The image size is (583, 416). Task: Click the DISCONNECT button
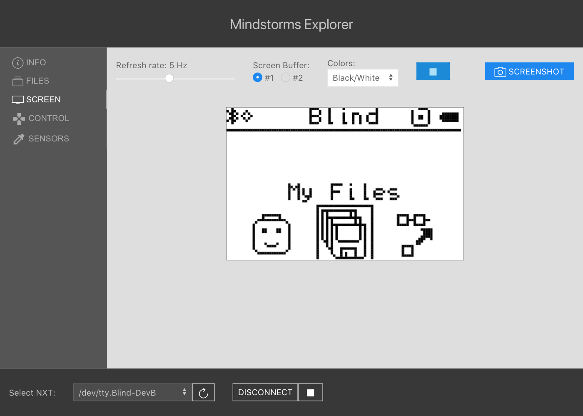(265, 392)
